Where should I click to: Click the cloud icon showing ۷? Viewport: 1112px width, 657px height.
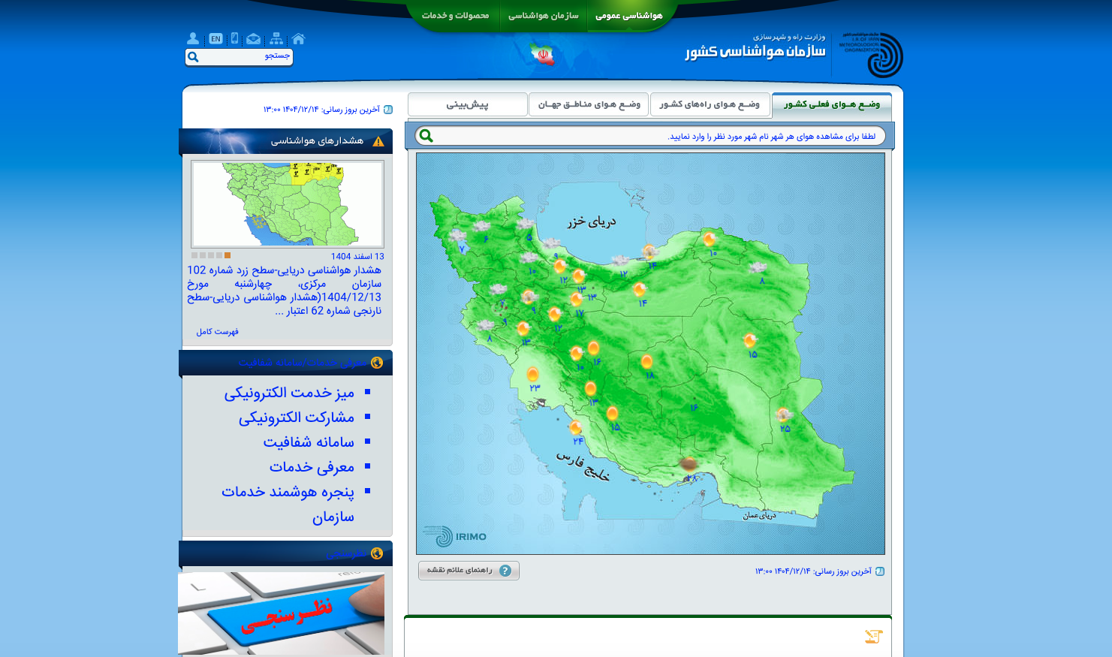(457, 236)
